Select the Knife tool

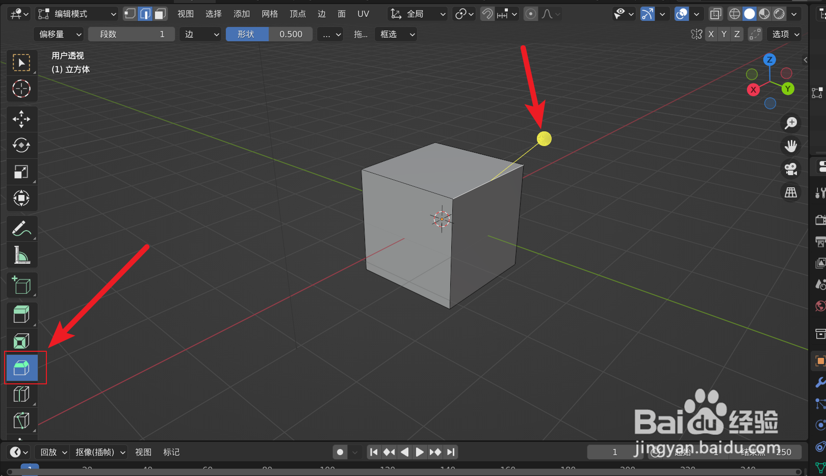pyautogui.click(x=21, y=421)
